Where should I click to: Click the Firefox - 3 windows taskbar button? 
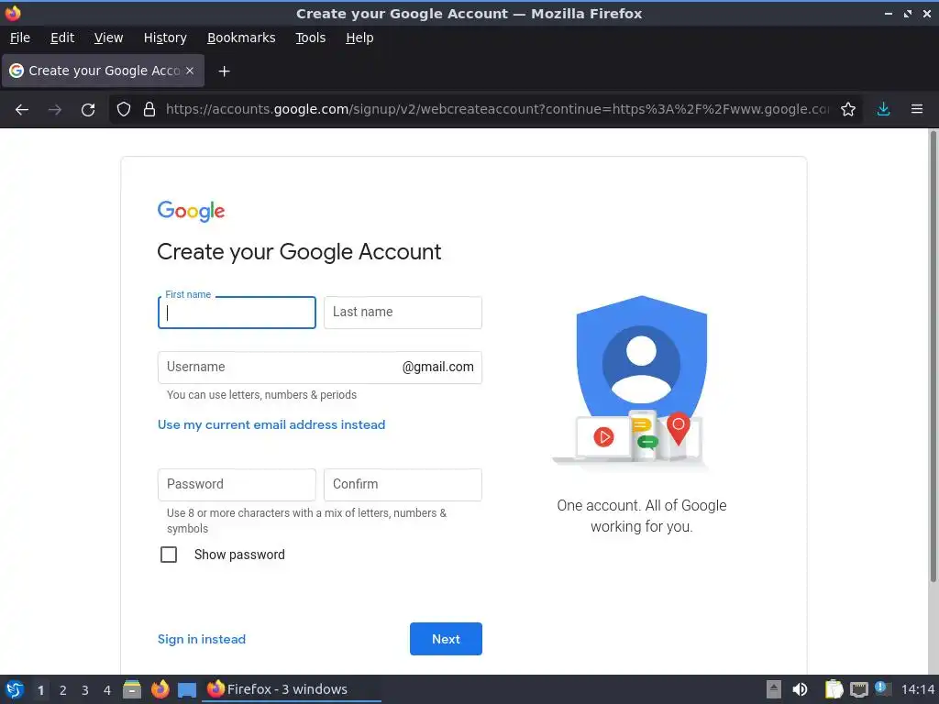point(293,689)
